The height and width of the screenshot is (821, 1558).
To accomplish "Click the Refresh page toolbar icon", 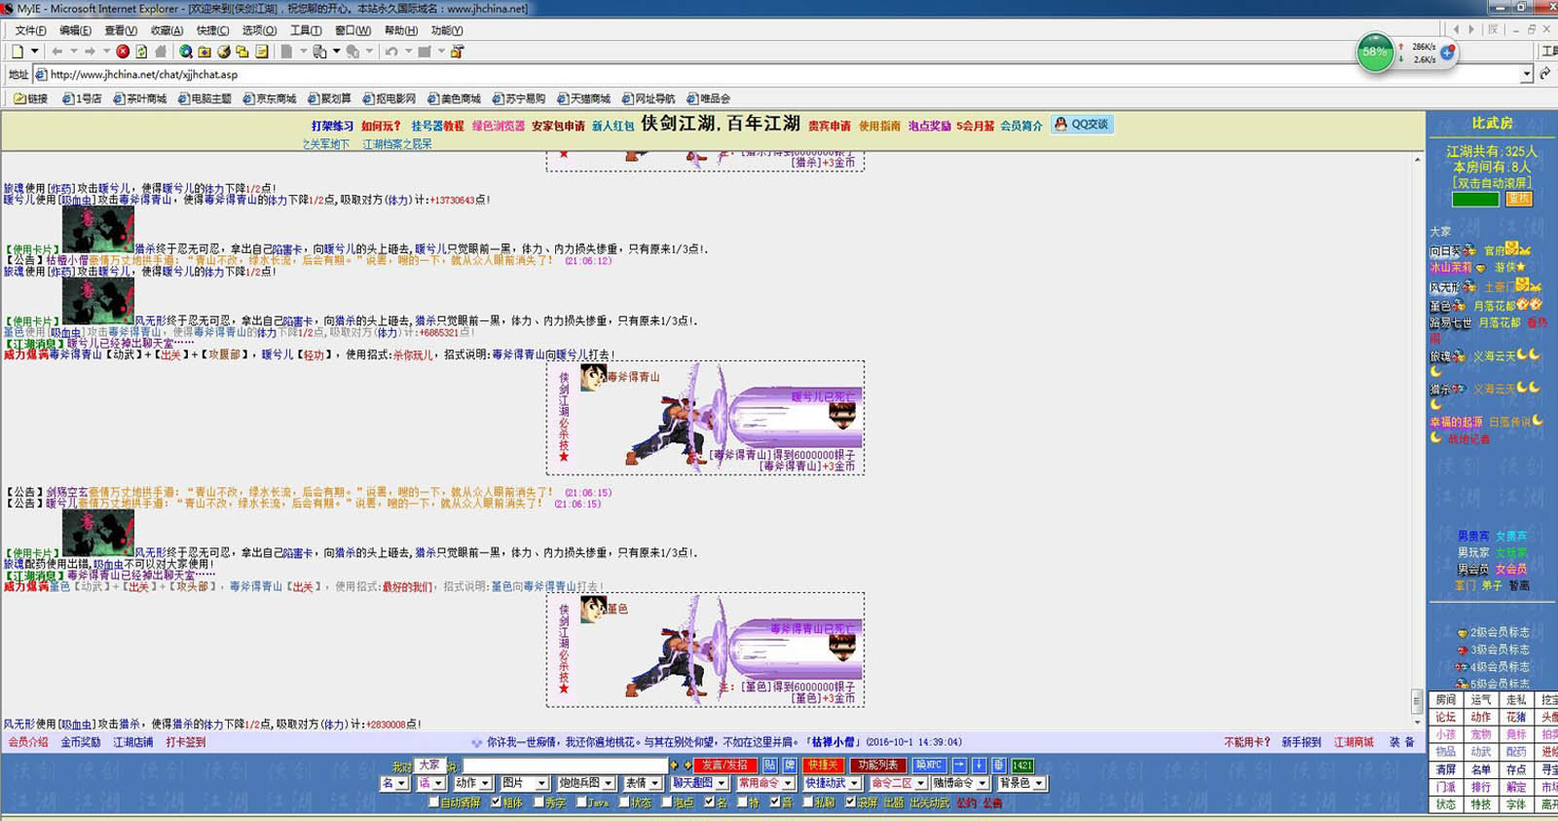I will (x=141, y=52).
